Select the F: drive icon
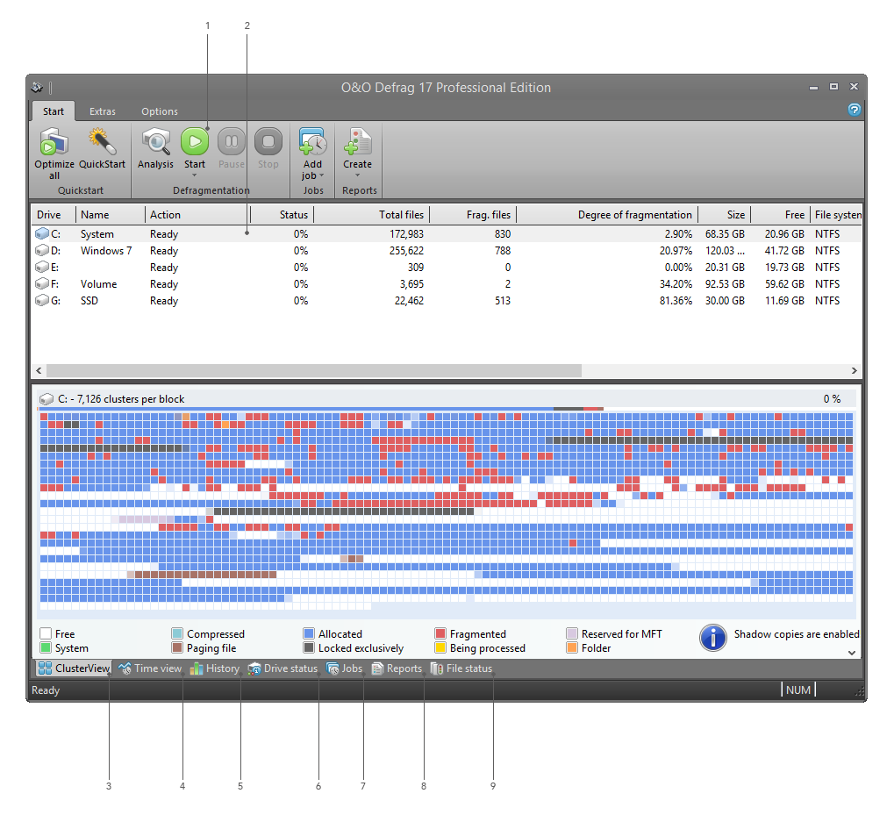The image size is (894, 822). tap(41, 283)
